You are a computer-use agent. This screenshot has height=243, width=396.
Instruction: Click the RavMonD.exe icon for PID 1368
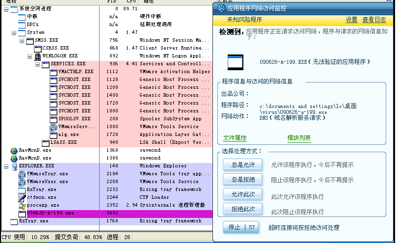(x=14, y=151)
